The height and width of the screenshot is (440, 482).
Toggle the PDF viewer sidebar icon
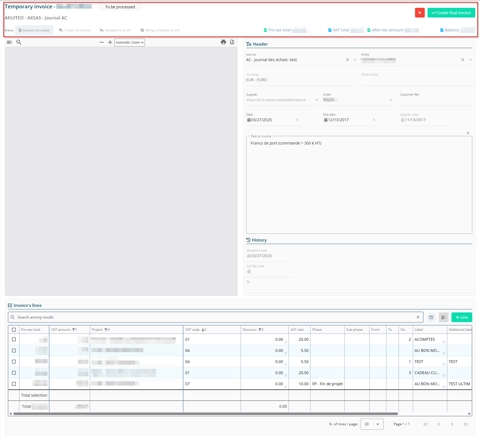coord(9,42)
